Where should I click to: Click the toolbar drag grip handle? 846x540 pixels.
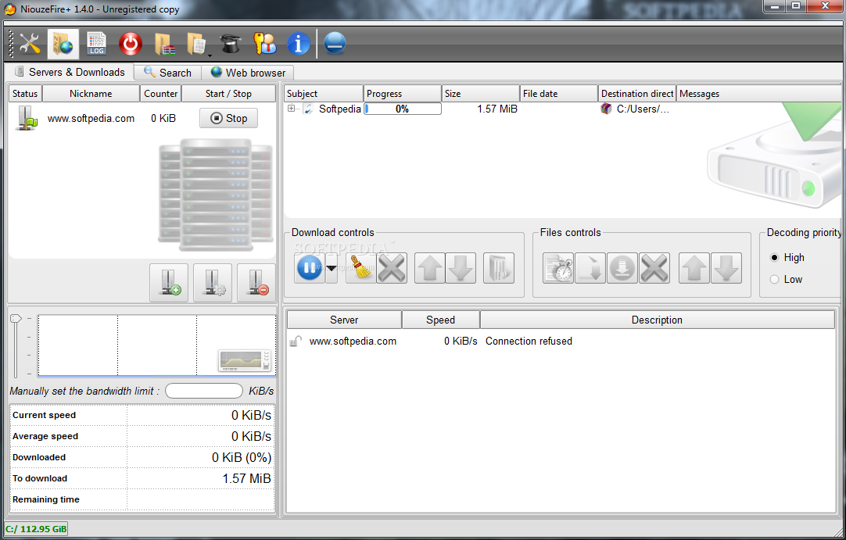tap(11, 44)
